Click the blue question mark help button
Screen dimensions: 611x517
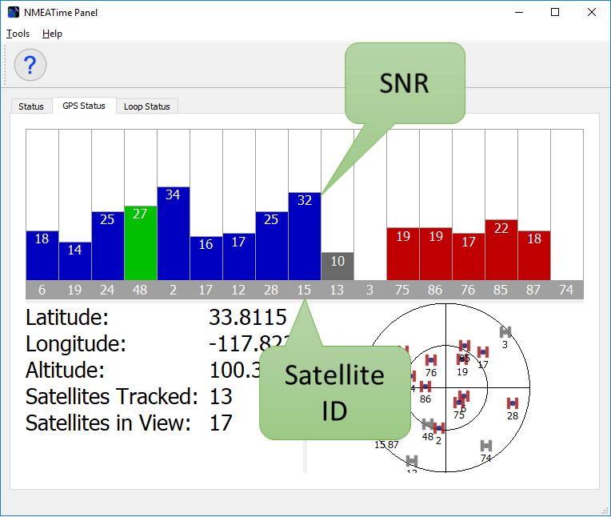point(30,65)
